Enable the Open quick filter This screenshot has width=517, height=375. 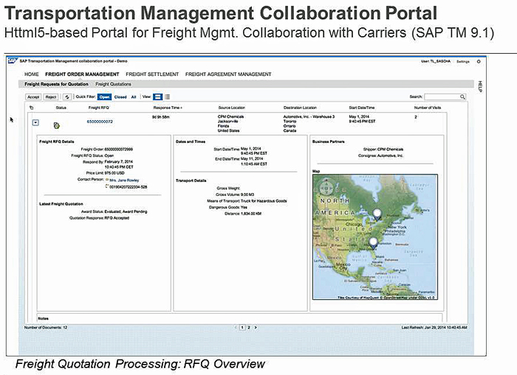click(x=105, y=97)
